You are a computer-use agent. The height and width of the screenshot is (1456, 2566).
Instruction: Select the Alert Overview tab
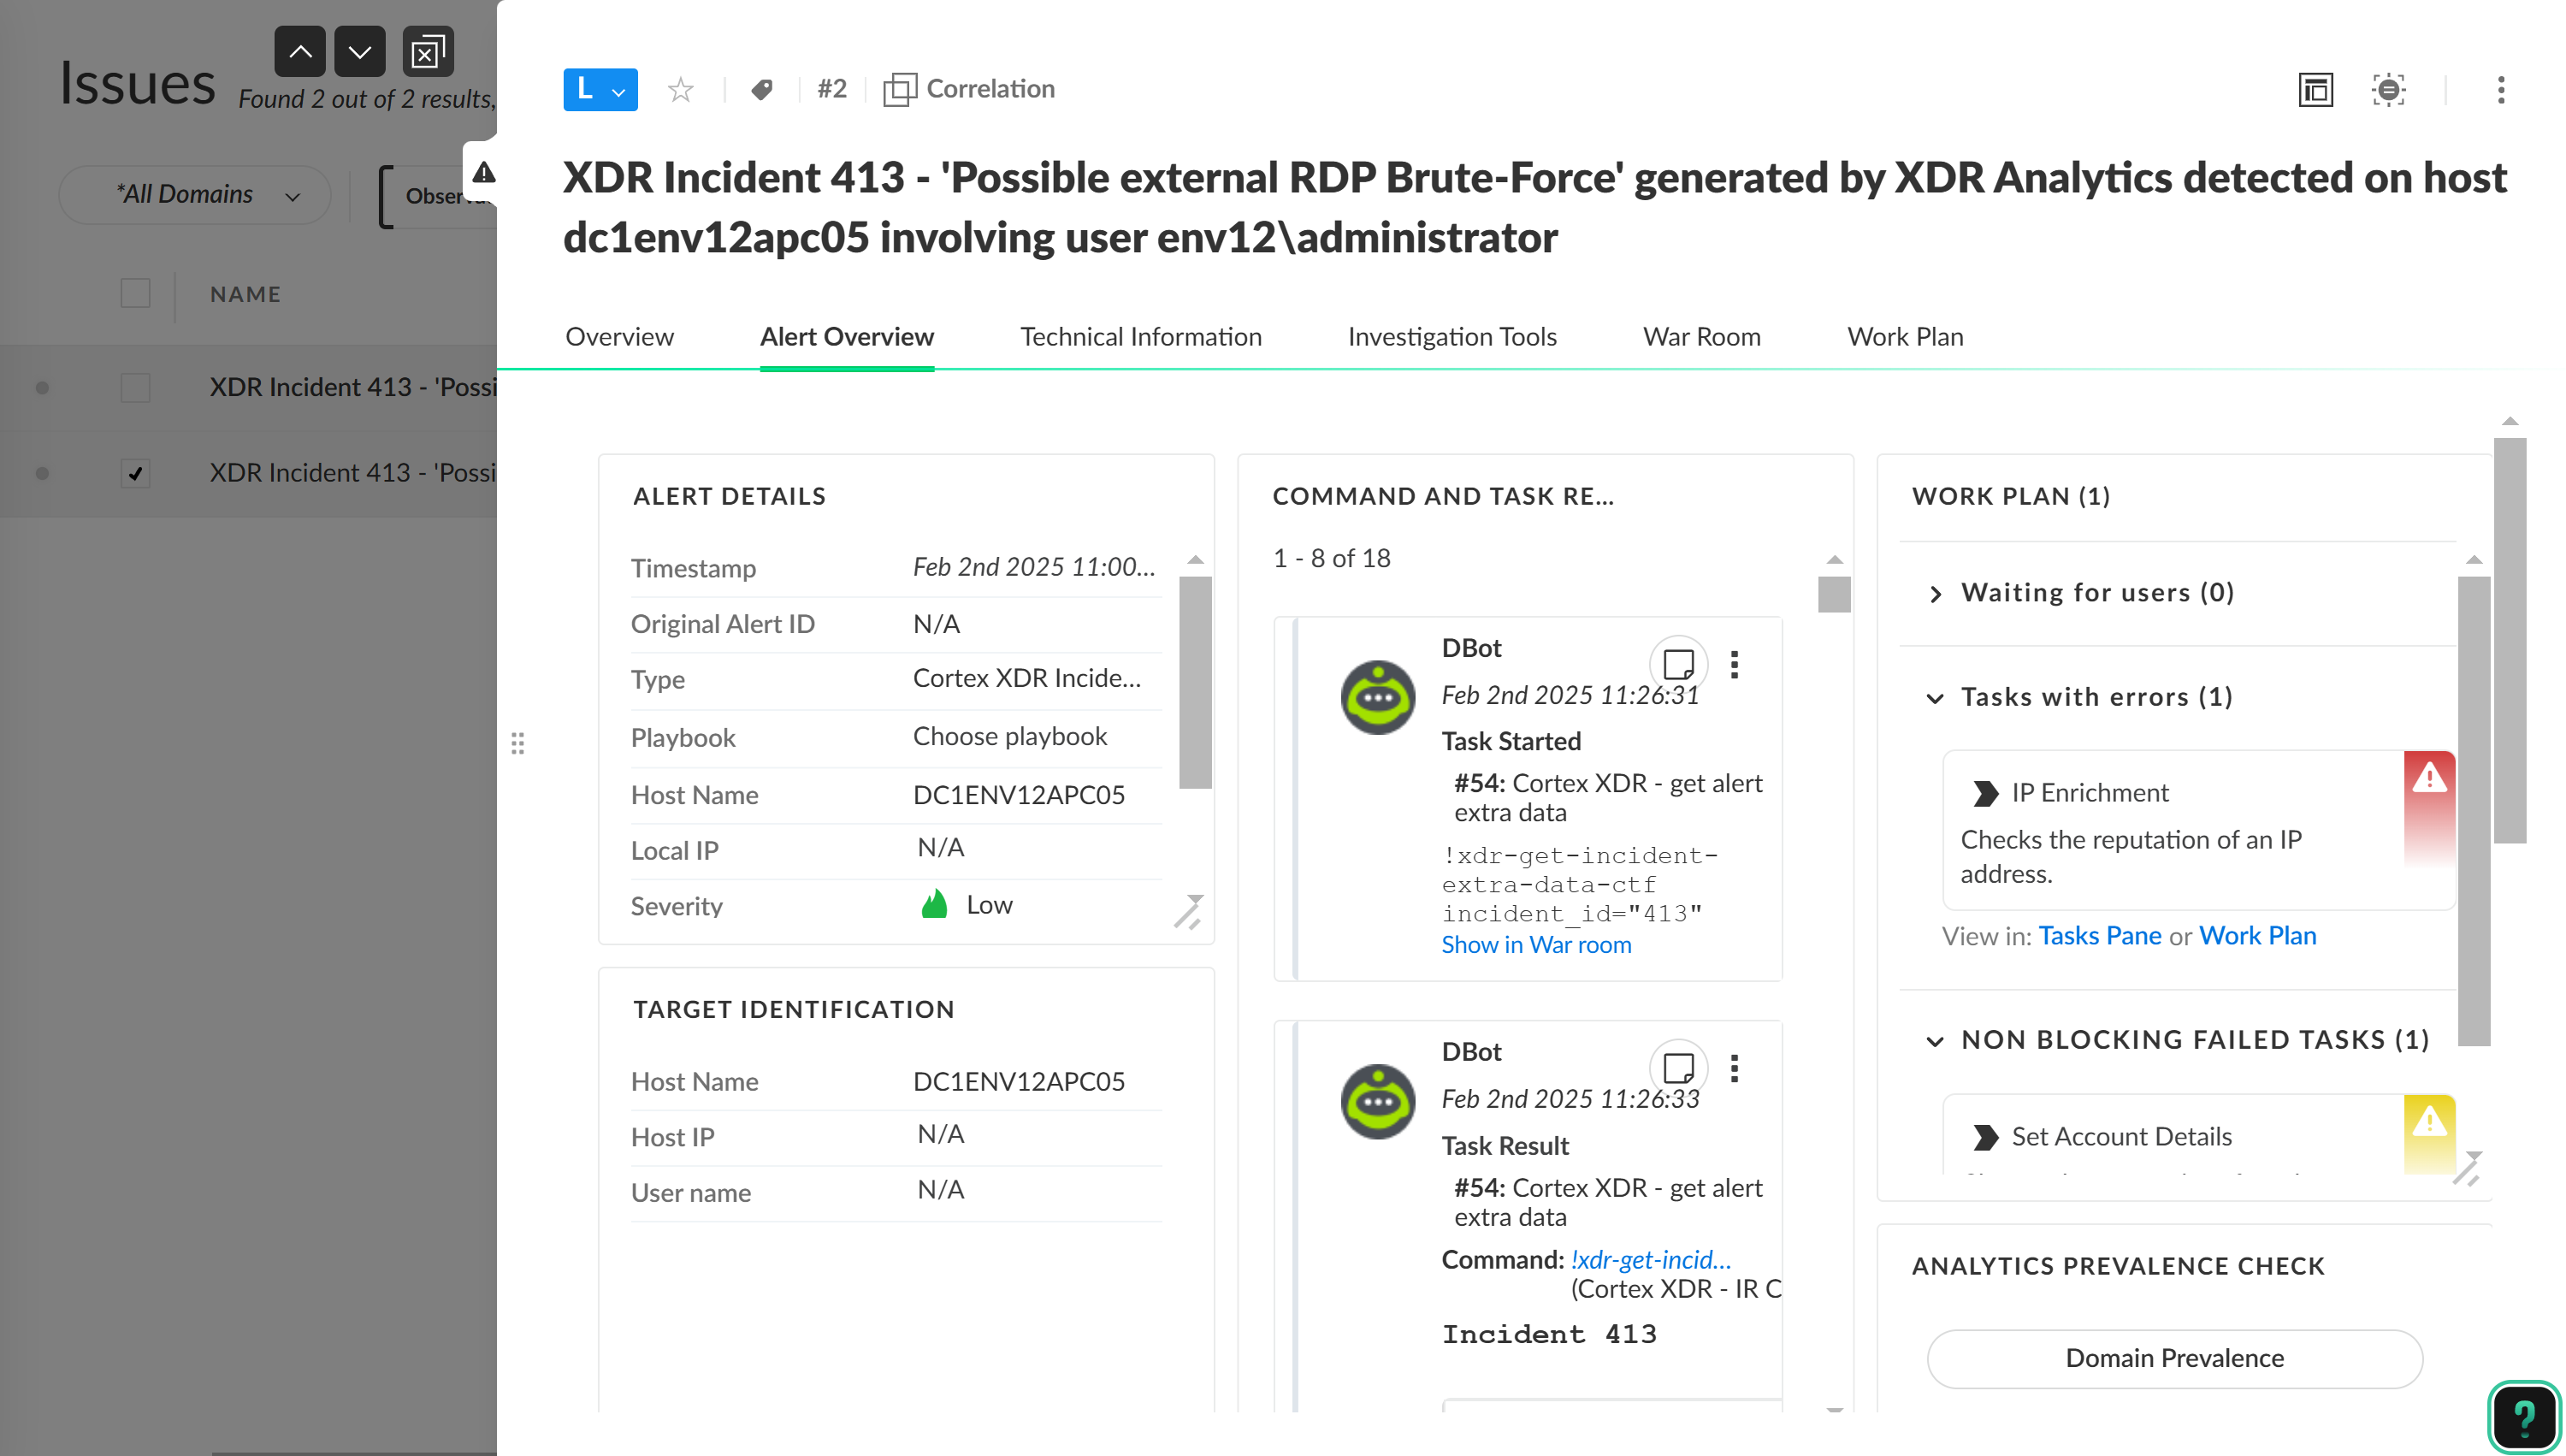[x=847, y=337]
